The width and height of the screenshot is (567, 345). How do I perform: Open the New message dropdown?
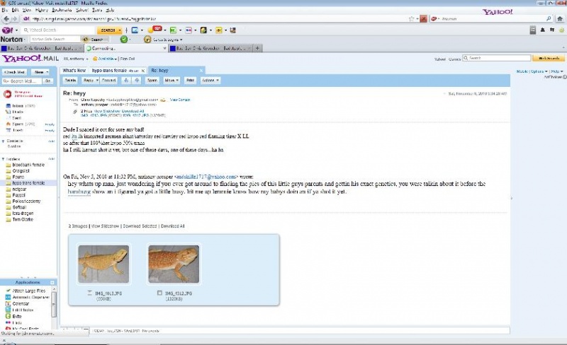click(x=40, y=72)
